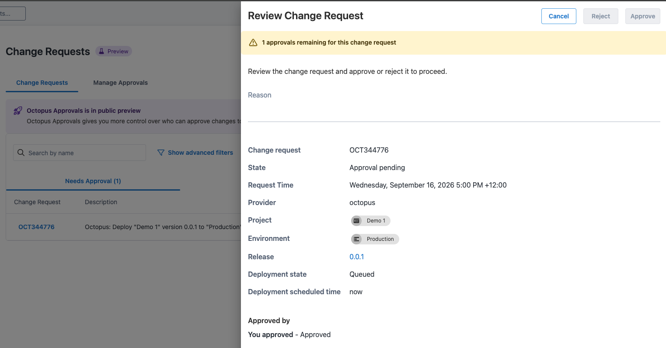The height and width of the screenshot is (348, 666).
Task: Click the Production environment icon
Action: point(356,239)
